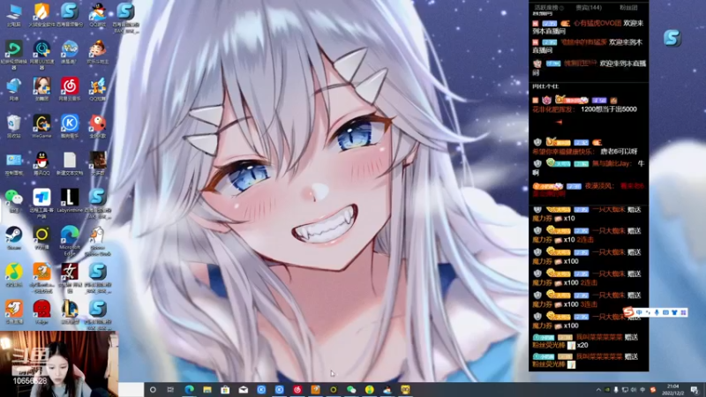Click the Windows search circle on taskbar
Screen dimensions: 706x397
point(153,390)
